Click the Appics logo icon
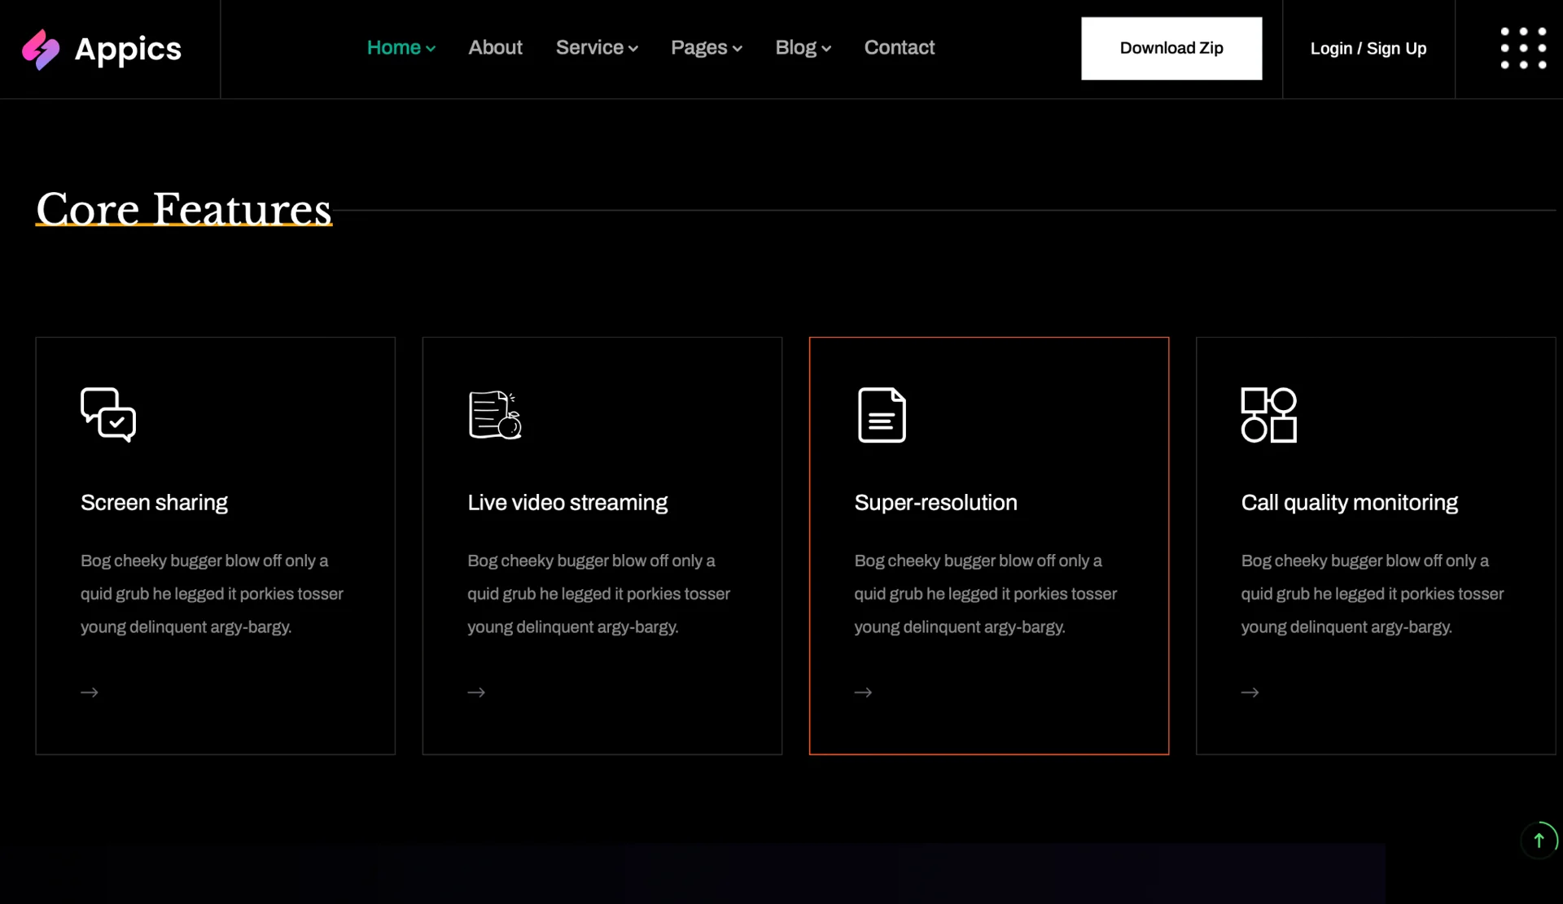 click(x=41, y=49)
